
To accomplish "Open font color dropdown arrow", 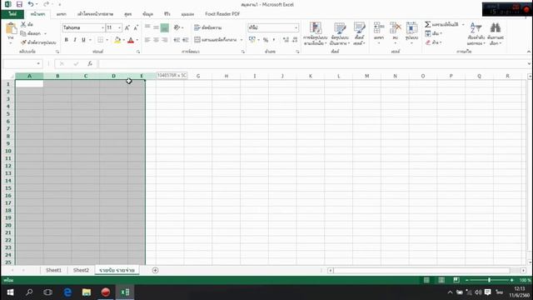I will point(137,40).
